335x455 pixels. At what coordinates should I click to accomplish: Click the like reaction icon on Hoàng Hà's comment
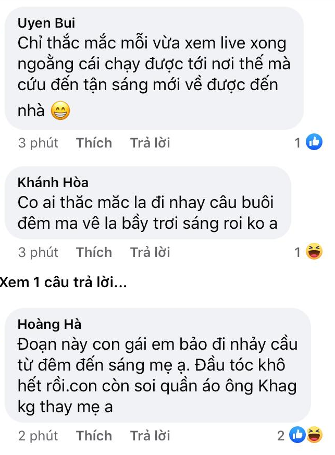pyautogui.click(x=297, y=435)
